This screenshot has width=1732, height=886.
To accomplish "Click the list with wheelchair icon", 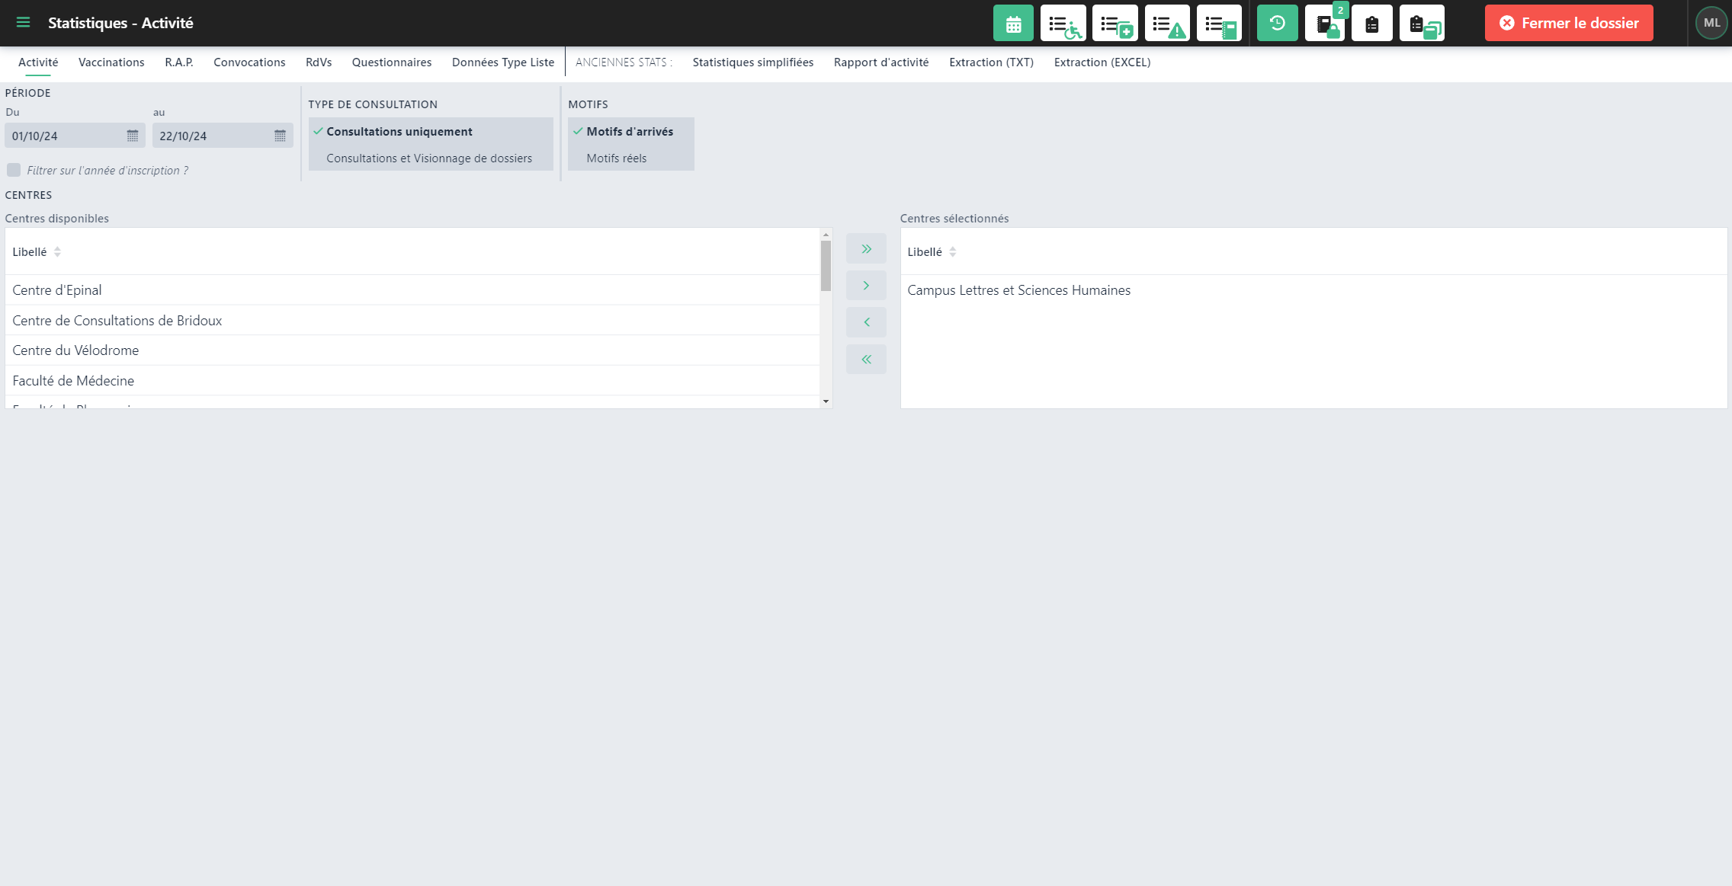I will [1063, 24].
